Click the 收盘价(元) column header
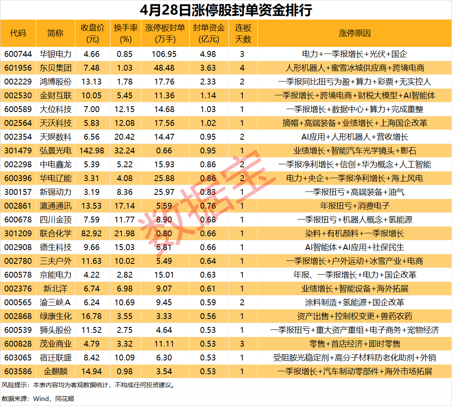The height and width of the screenshot is (406, 452). point(92,33)
